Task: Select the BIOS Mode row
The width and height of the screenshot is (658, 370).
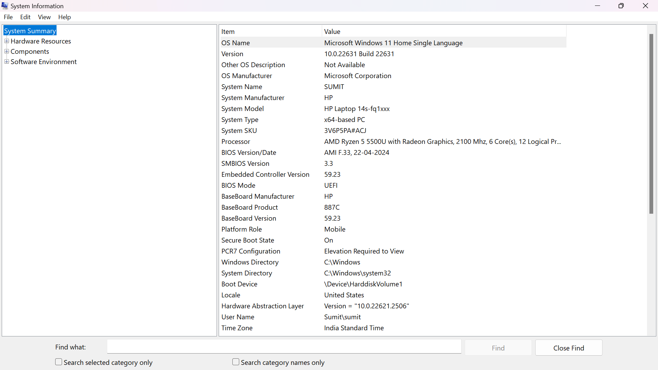Action: point(393,185)
